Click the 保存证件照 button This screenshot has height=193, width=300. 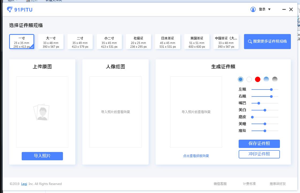point(259,144)
